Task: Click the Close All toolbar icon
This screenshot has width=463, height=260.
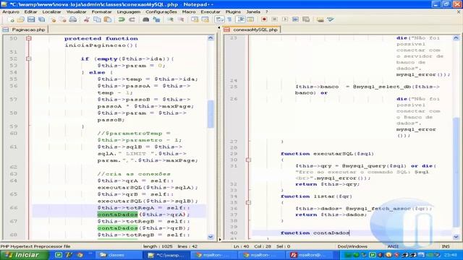Action: [x=63, y=19]
